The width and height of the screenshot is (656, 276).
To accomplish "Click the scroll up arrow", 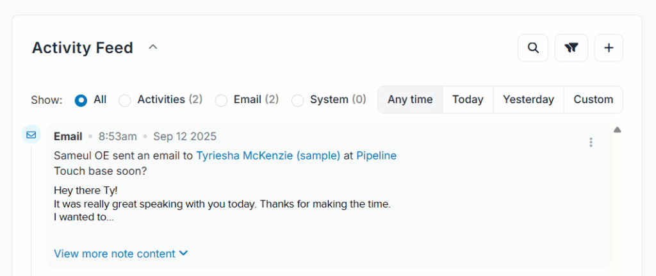I will pyautogui.click(x=618, y=130).
